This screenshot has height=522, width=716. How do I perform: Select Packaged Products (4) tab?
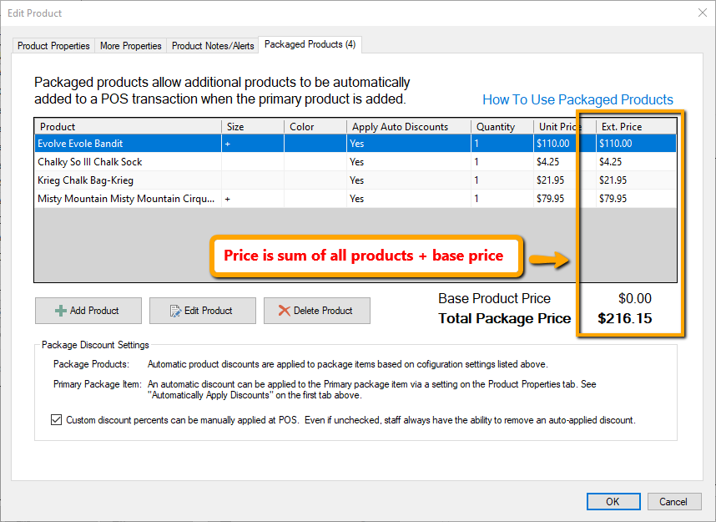pyautogui.click(x=310, y=44)
